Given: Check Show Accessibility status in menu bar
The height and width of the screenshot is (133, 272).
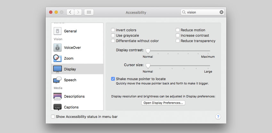Looking at the screenshot, I should click(53, 117).
